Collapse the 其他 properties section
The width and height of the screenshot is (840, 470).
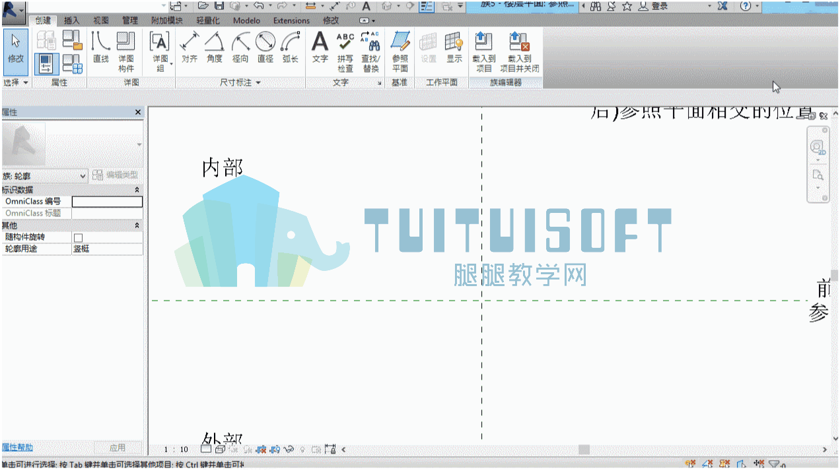click(137, 225)
